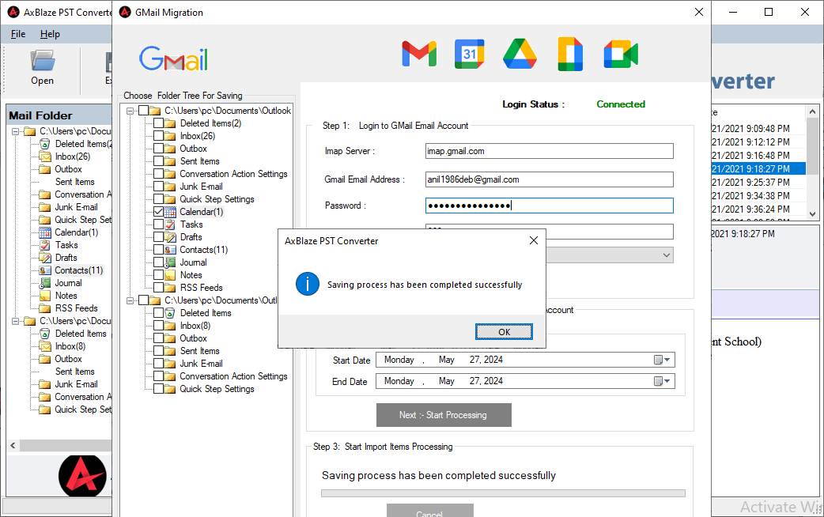This screenshot has width=824, height=517.
Task: Click OK in completion dialog
Action: pos(504,331)
